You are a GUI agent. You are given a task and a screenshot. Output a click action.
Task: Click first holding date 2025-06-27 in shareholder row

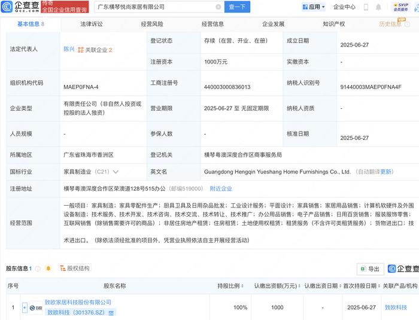click(x=362, y=307)
